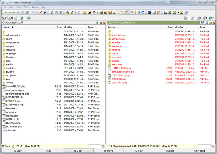Click the network computers icon at the end of the toolbar
This screenshot has height=154, width=217.
click(186, 12)
